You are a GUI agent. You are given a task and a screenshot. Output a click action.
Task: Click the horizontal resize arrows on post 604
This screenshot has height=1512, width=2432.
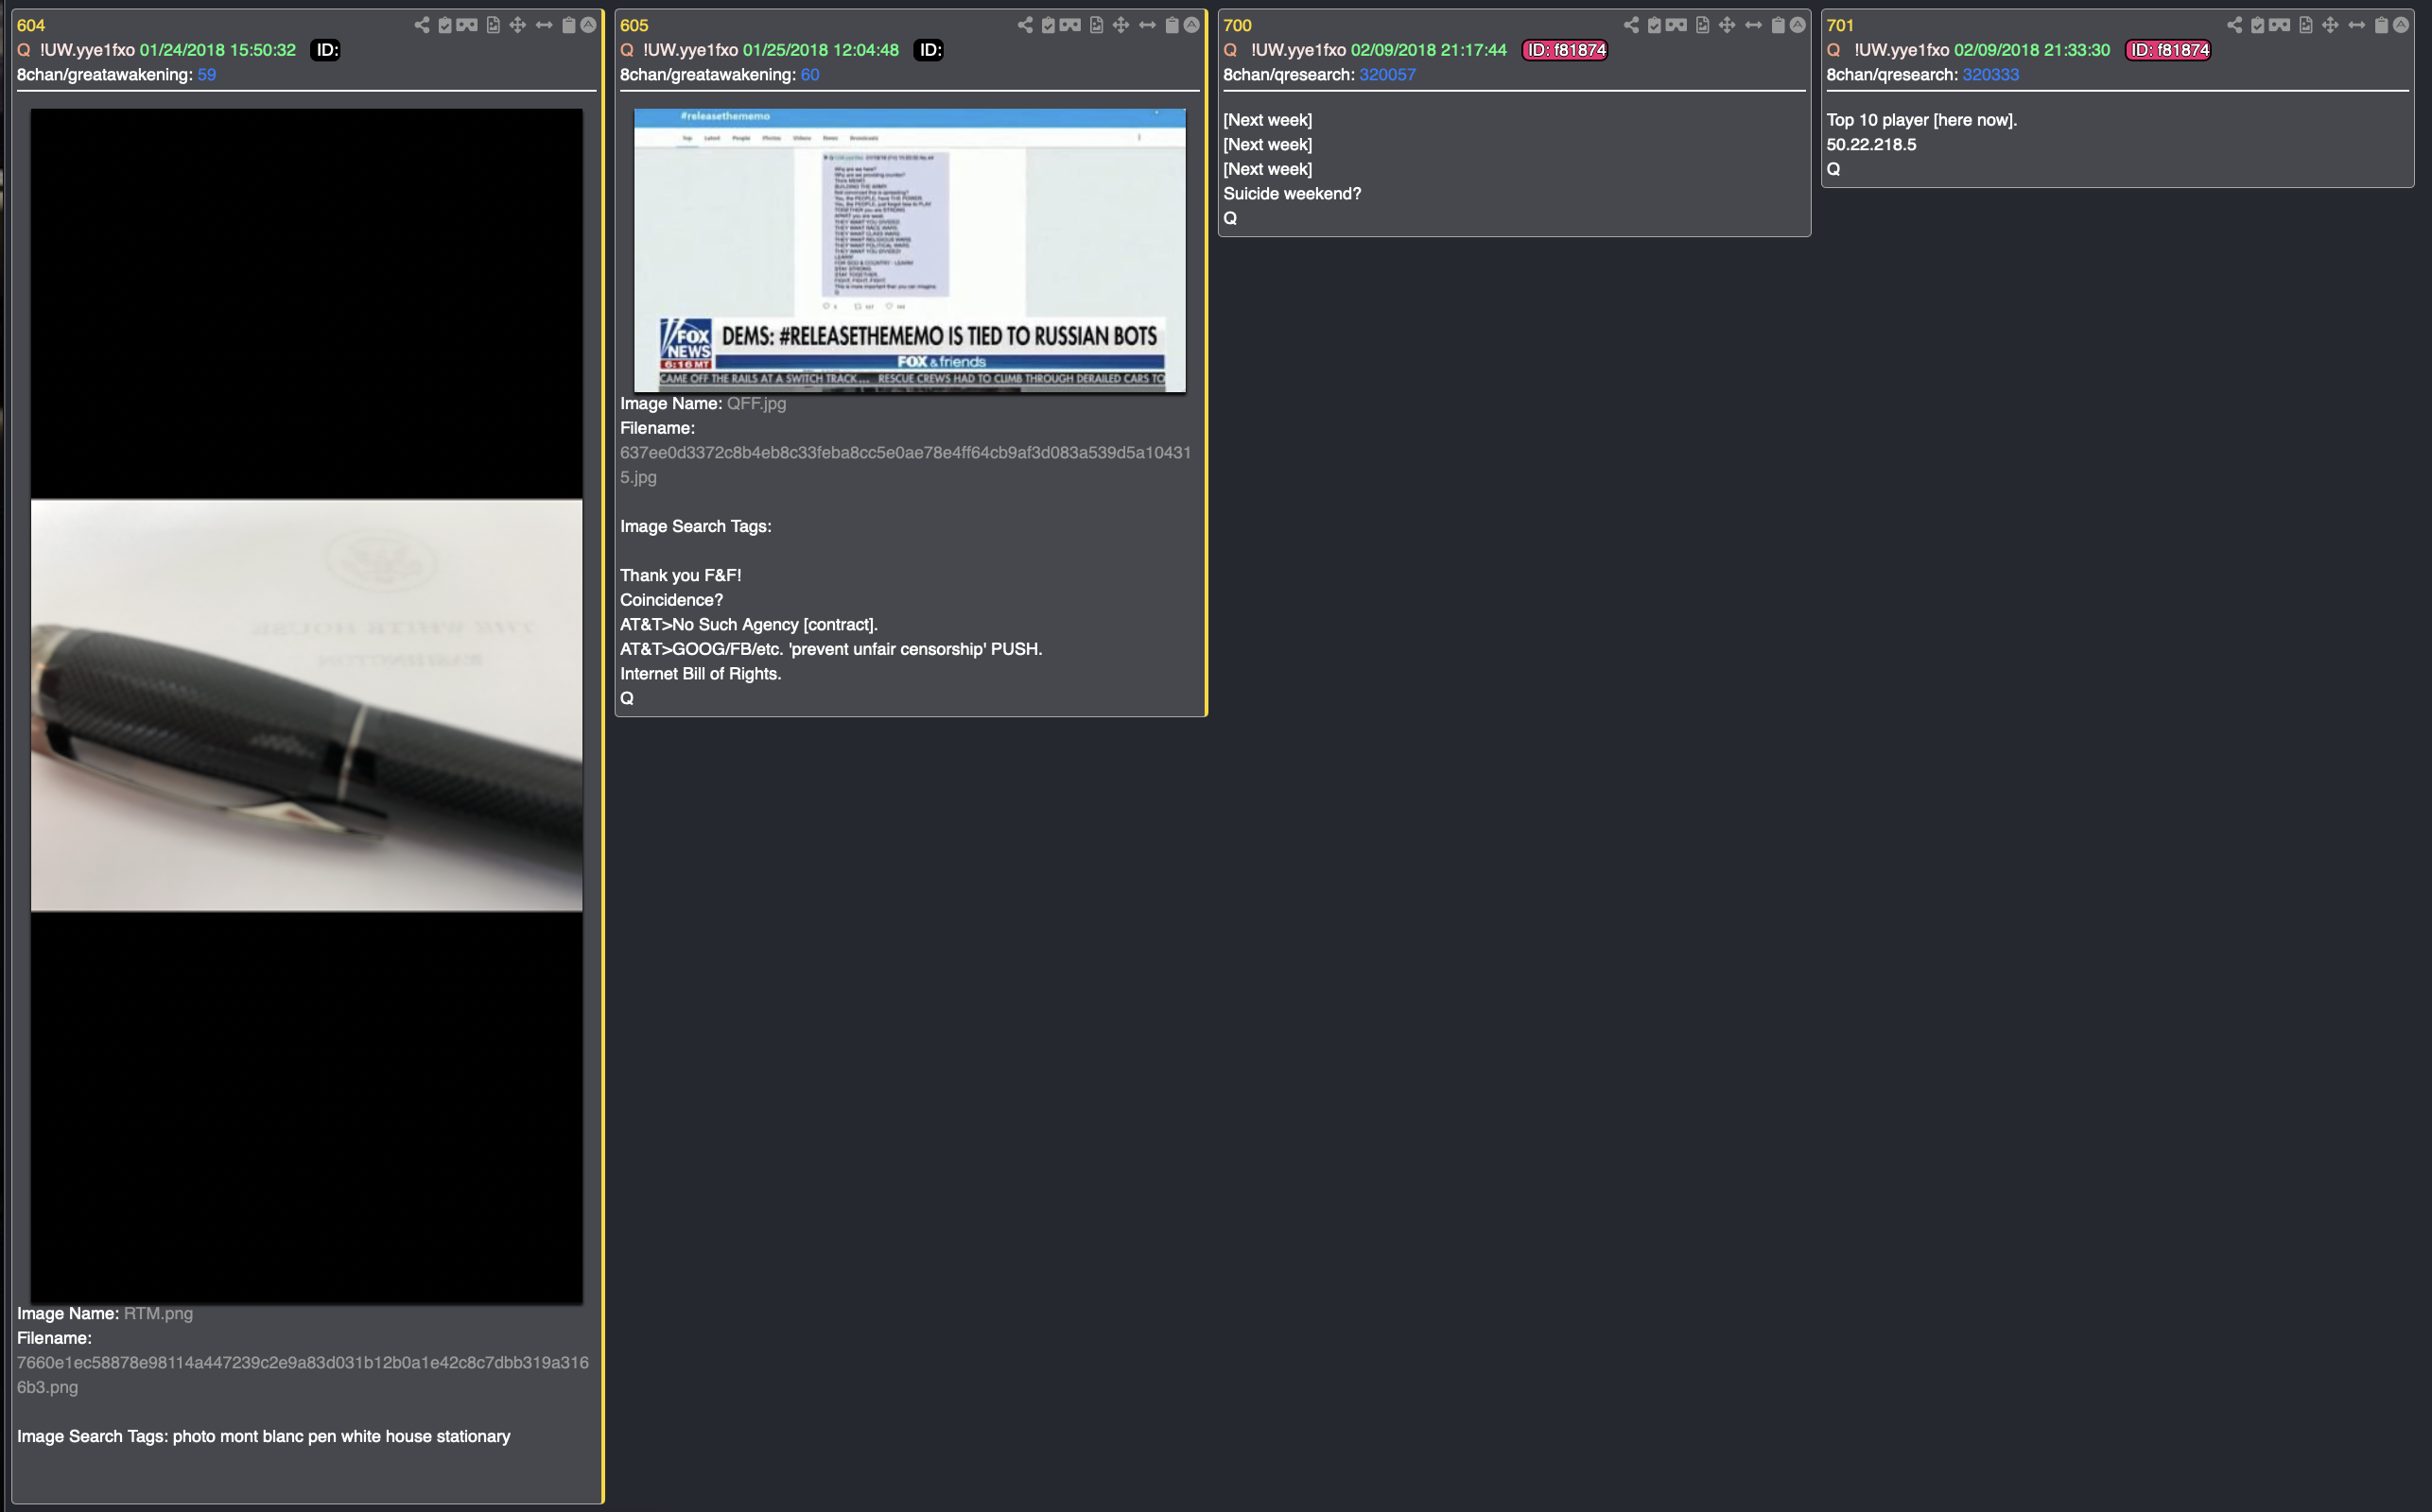point(545,25)
